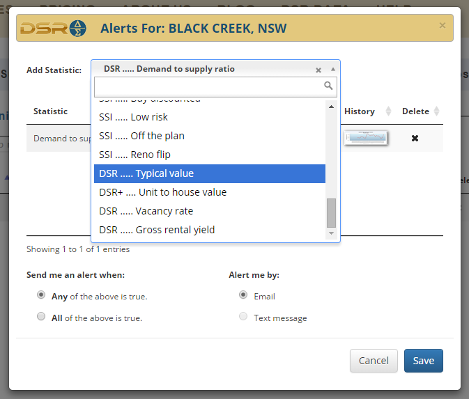Select DSR Typical value option
Screen dimensions: 469x399
(x=209, y=173)
